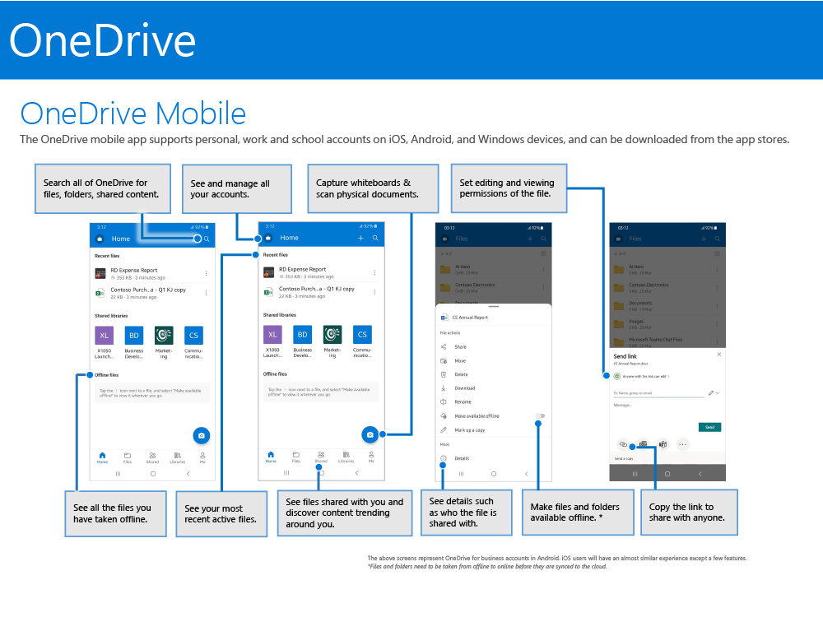Tap the recent apps button on the Home screen without a plus button

(x=118, y=474)
